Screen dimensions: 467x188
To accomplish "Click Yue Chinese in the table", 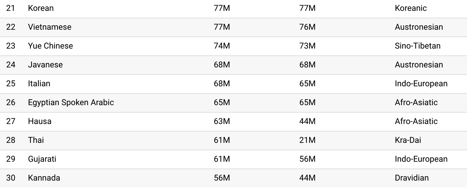I will tap(51, 46).
